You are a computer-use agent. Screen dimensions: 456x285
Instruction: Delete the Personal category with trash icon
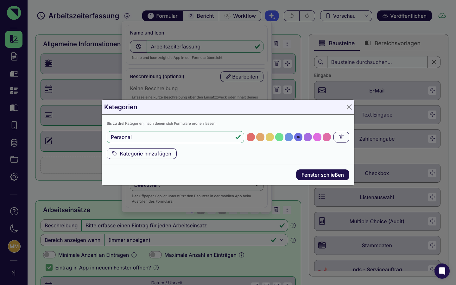(341, 137)
